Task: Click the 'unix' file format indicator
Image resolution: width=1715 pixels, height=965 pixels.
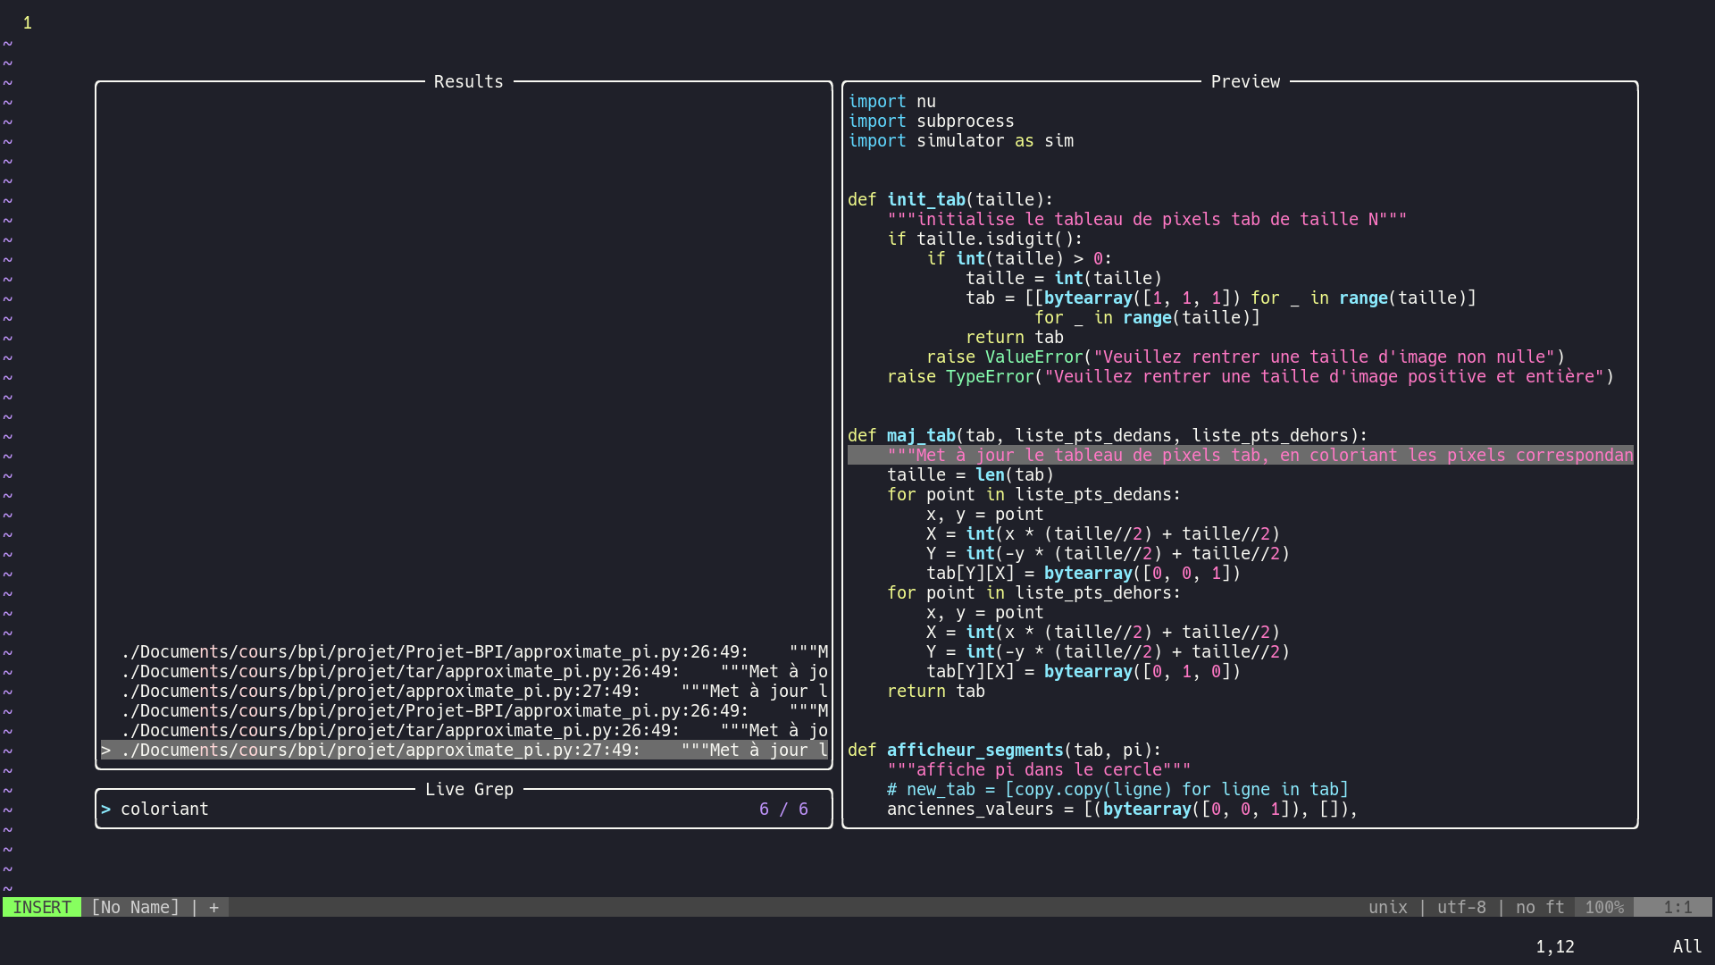Action: 1387,908
